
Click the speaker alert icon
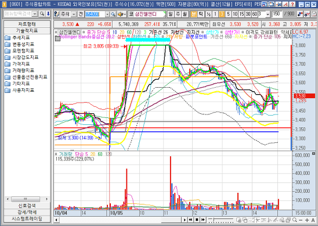(122, 14)
